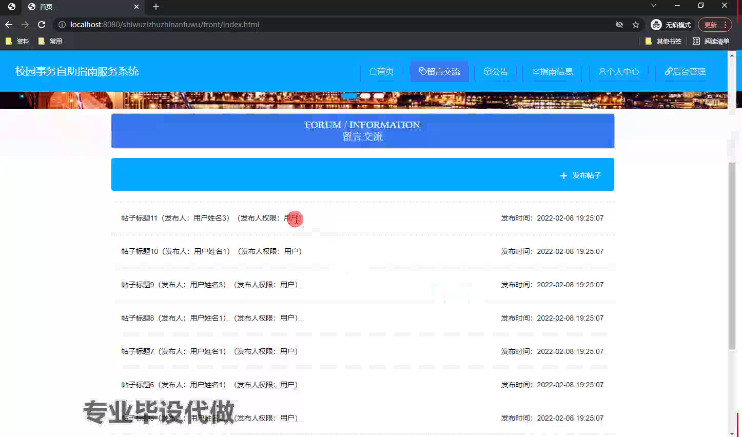Click the address bar URL field
Image resolution: width=742 pixels, height=437 pixels.
click(334, 25)
